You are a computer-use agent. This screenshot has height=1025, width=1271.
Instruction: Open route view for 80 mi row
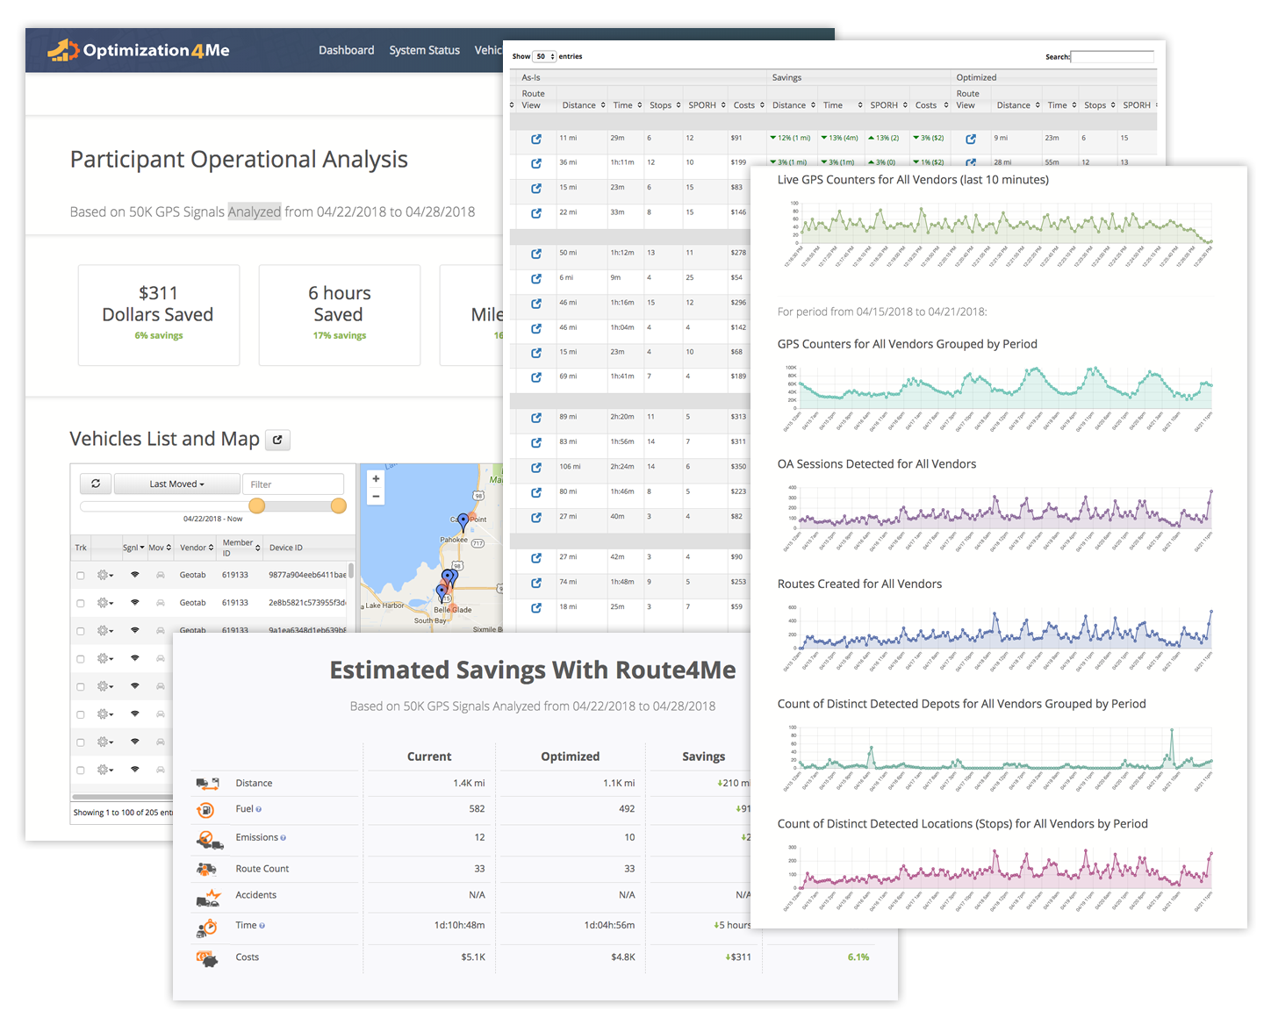click(535, 492)
